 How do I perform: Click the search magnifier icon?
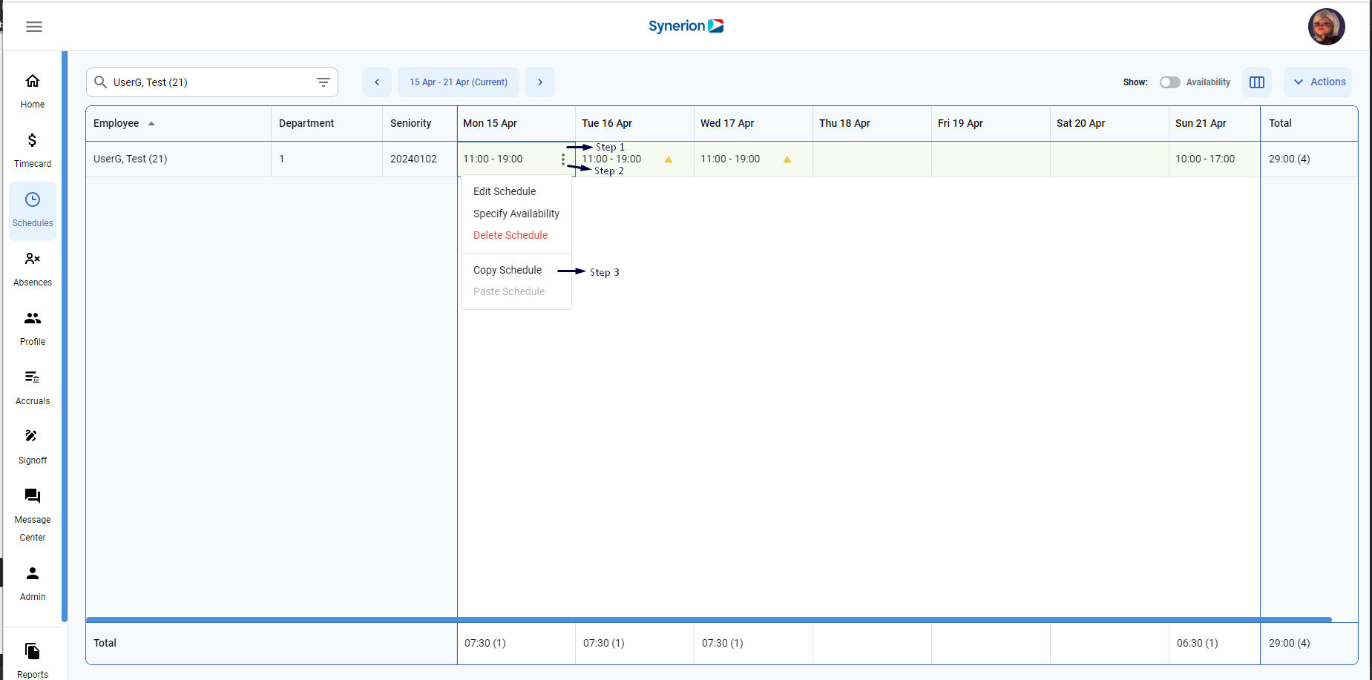(100, 82)
